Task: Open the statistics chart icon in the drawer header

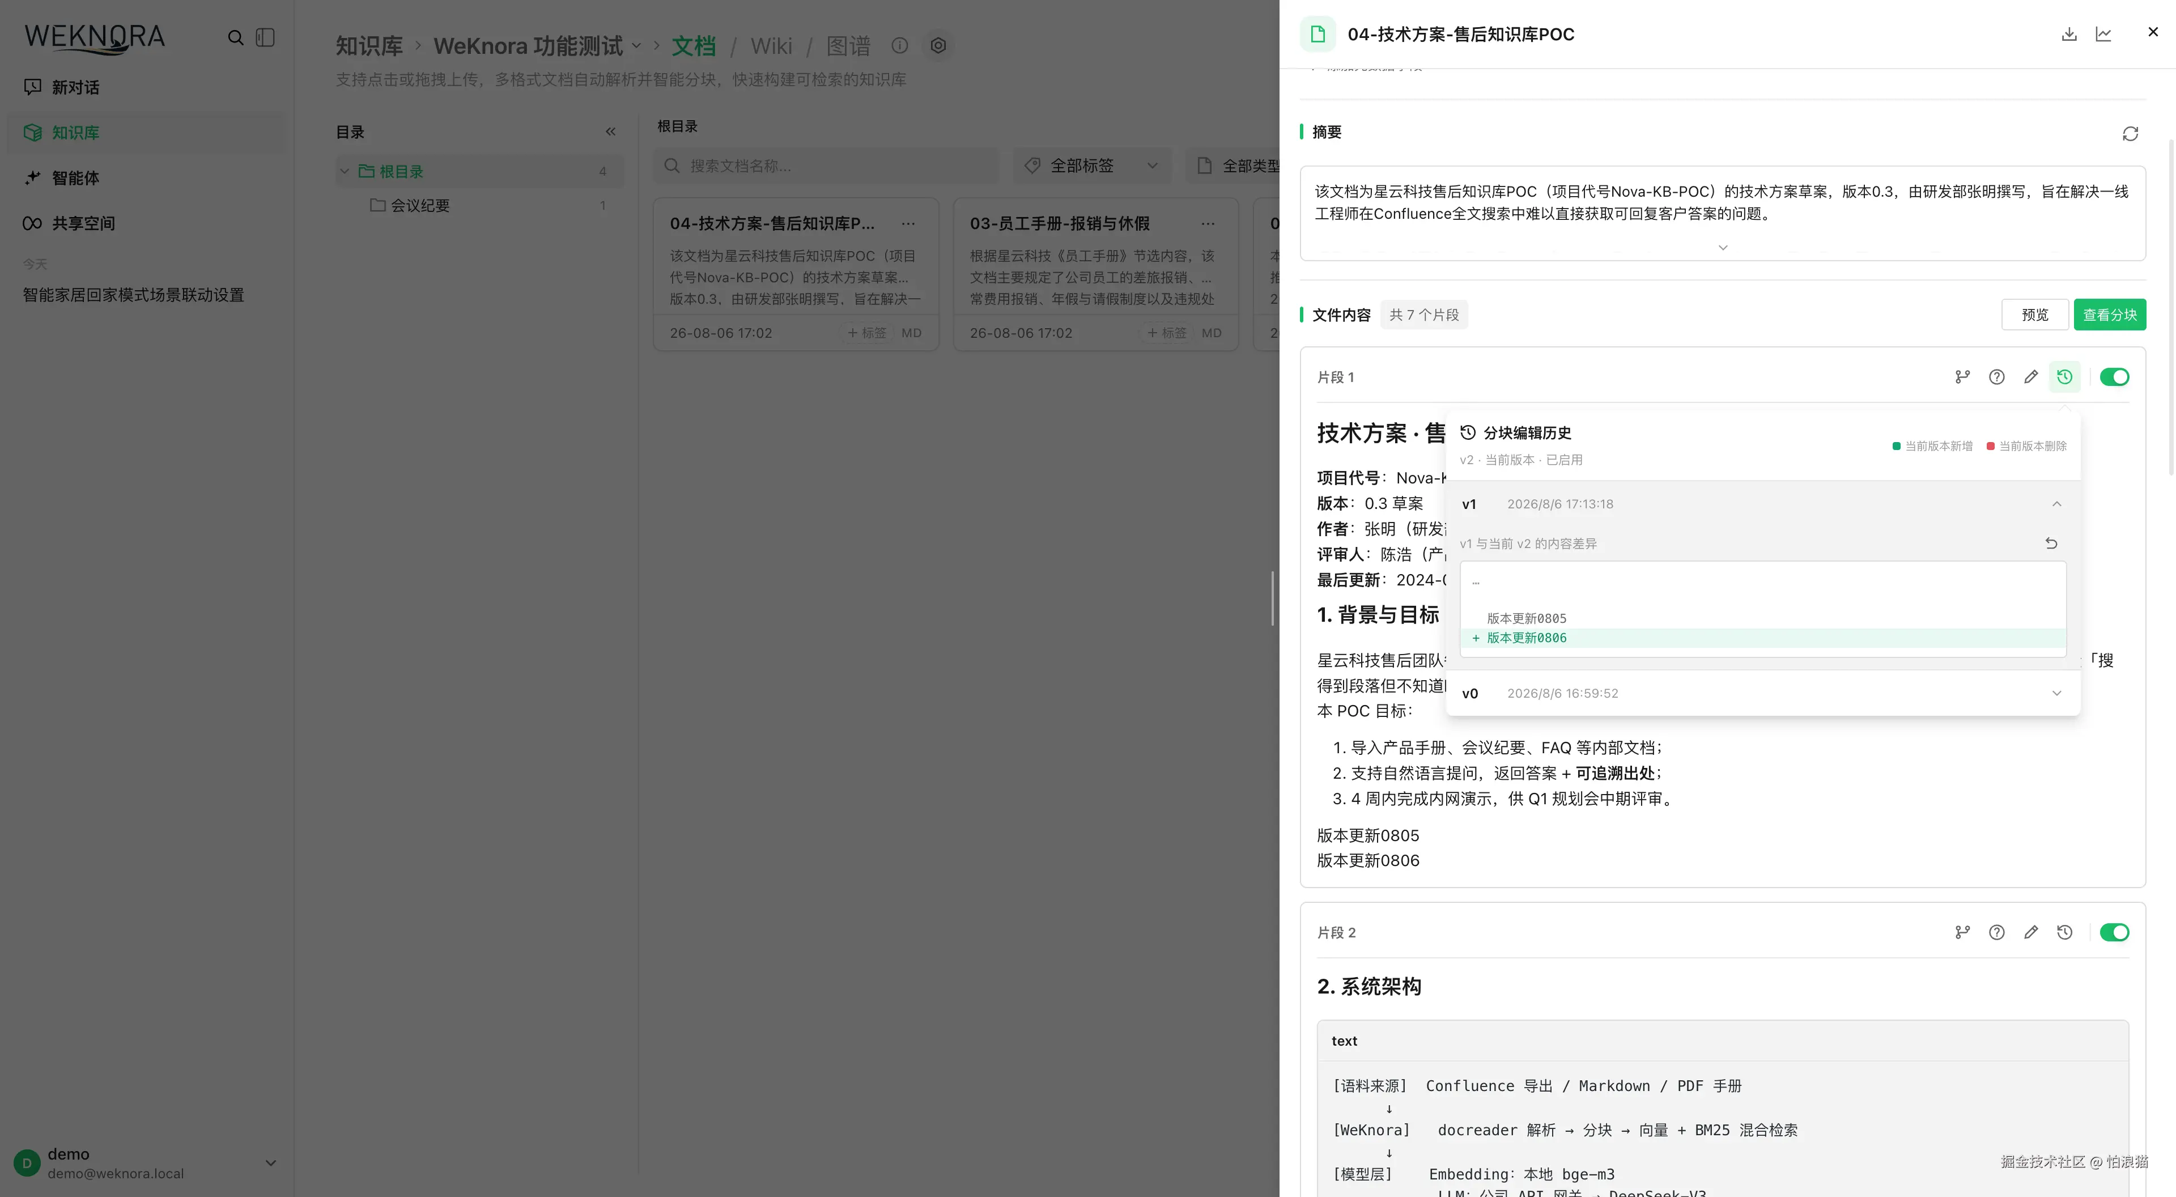Action: point(2103,34)
